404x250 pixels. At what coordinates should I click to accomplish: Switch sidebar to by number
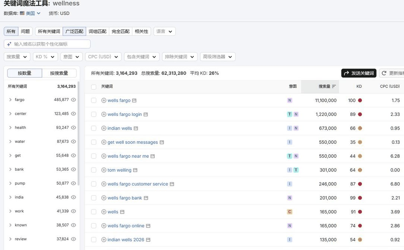[x=25, y=73]
